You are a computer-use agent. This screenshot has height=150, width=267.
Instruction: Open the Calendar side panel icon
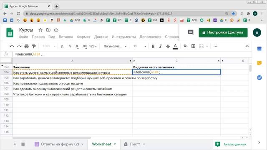point(259,49)
